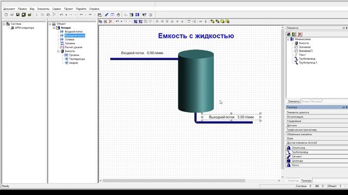Select Трубопровод 1 in elements tree

click(x=308, y=63)
